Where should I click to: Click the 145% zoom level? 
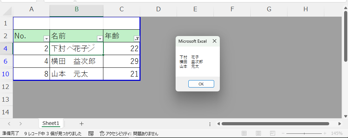(x=337, y=133)
